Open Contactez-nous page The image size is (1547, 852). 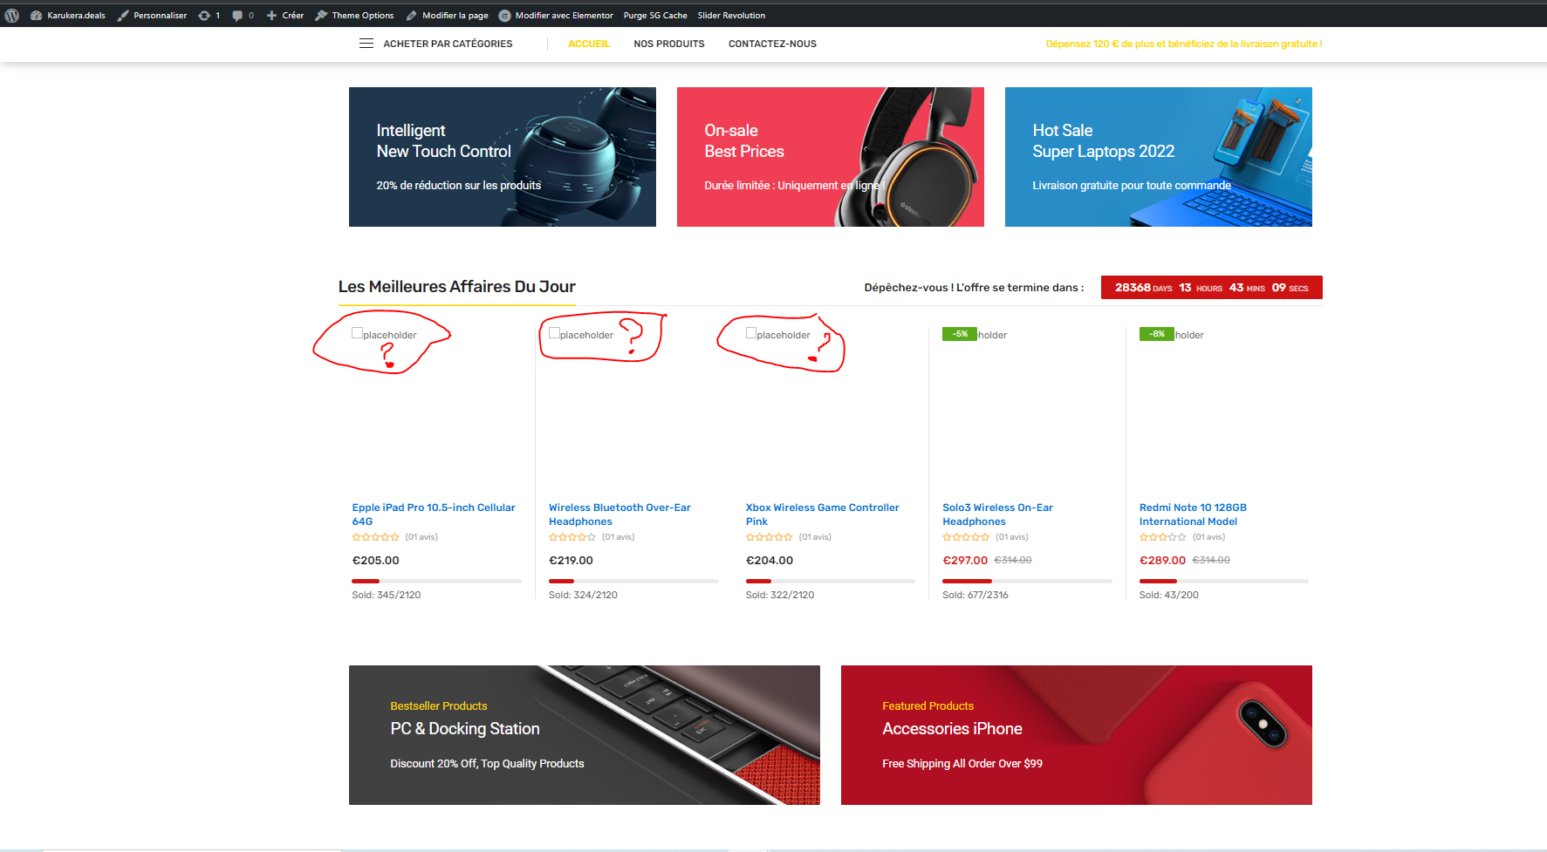tap(772, 44)
